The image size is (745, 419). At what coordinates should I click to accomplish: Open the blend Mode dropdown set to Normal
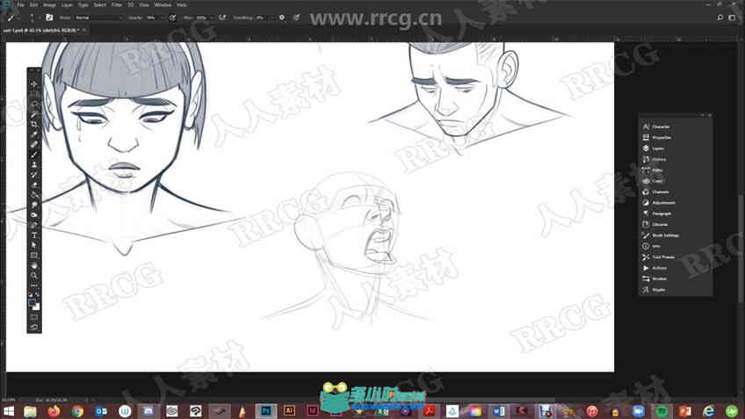pos(98,18)
